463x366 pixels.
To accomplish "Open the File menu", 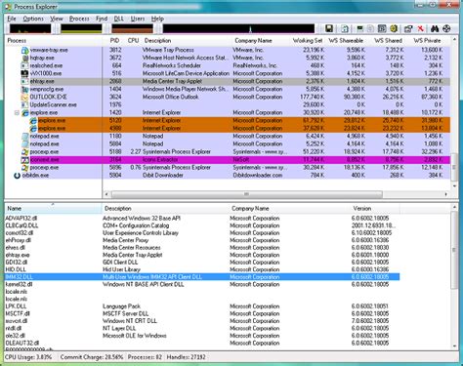I will (12, 19).
